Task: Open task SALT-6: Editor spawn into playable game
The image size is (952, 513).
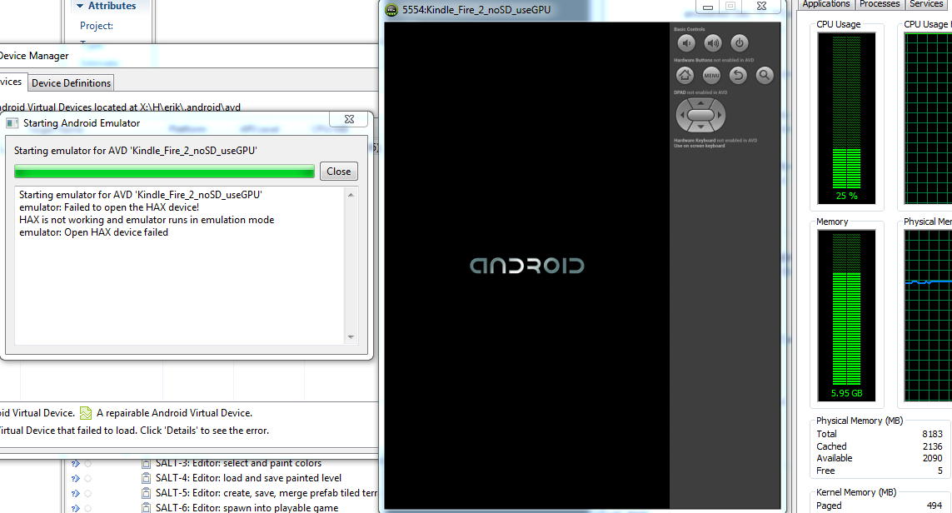Action: (247, 508)
